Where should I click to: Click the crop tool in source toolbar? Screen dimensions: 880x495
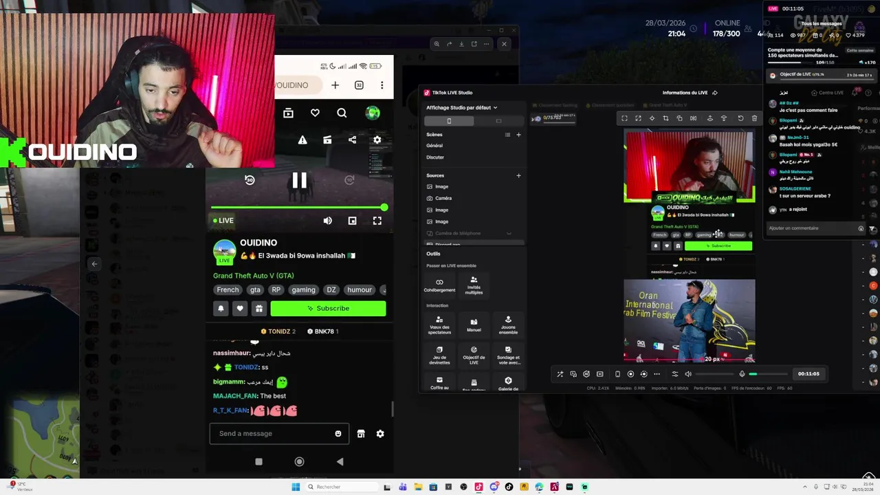coord(665,118)
